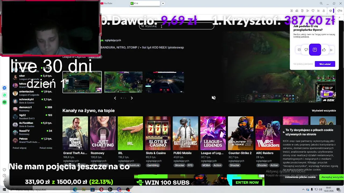Switch to the Kick tab
344x193 pixels.
pos(145,3)
